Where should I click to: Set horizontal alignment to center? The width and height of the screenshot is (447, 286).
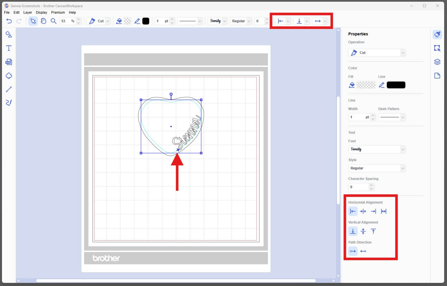point(363,211)
